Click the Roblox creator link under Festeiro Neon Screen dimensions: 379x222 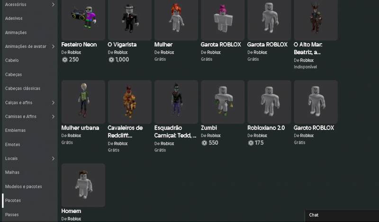click(74, 52)
